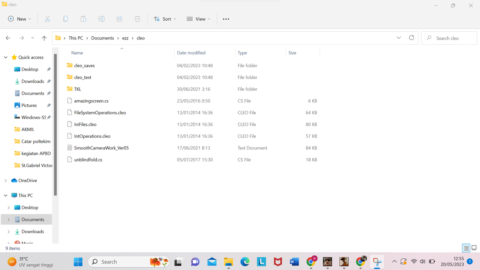480x270 pixels.
Task: Click ezz in breadcrumb path
Action: [x=125, y=38]
